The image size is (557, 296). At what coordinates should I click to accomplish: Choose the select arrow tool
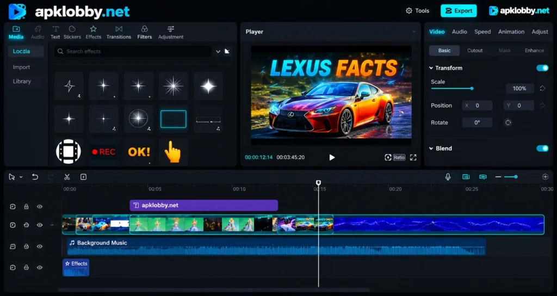(12, 177)
